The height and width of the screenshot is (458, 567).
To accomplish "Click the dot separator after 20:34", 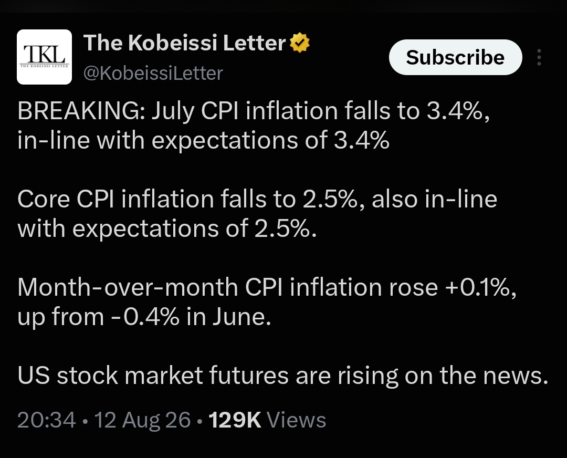I will [x=85, y=421].
